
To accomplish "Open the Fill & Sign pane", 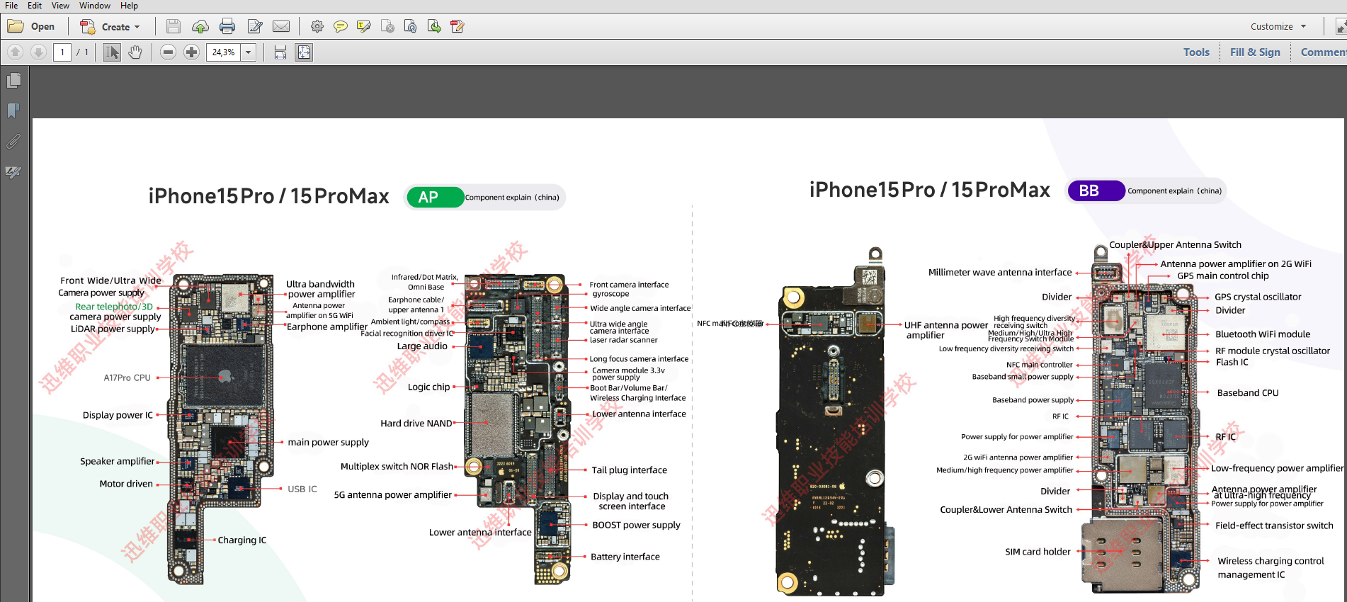I will (x=1255, y=52).
